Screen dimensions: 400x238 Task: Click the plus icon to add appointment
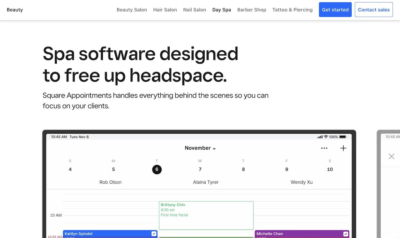[x=343, y=148]
